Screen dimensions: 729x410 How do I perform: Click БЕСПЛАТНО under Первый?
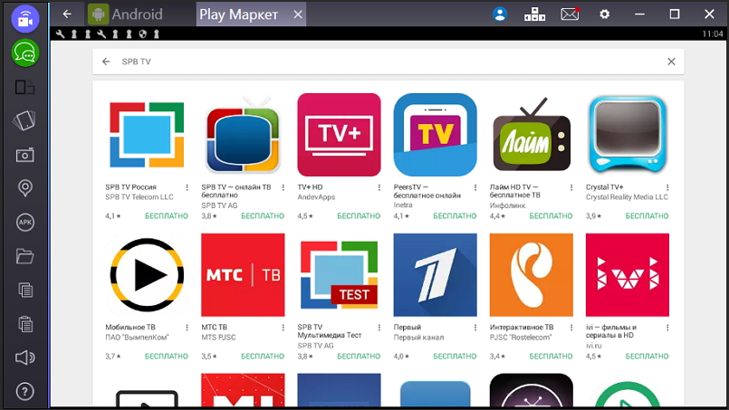(455, 357)
